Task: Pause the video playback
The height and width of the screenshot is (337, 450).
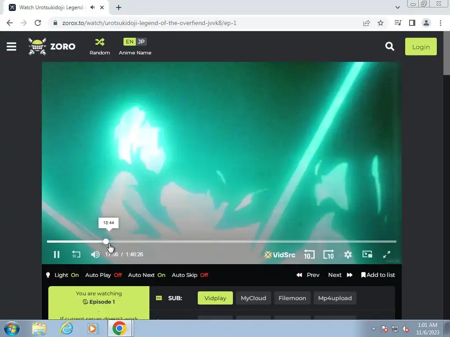Action: tap(57, 255)
